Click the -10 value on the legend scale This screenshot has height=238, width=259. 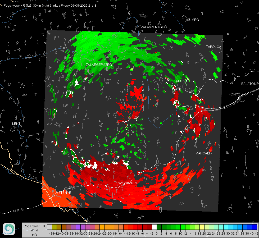[x=133, y=234]
